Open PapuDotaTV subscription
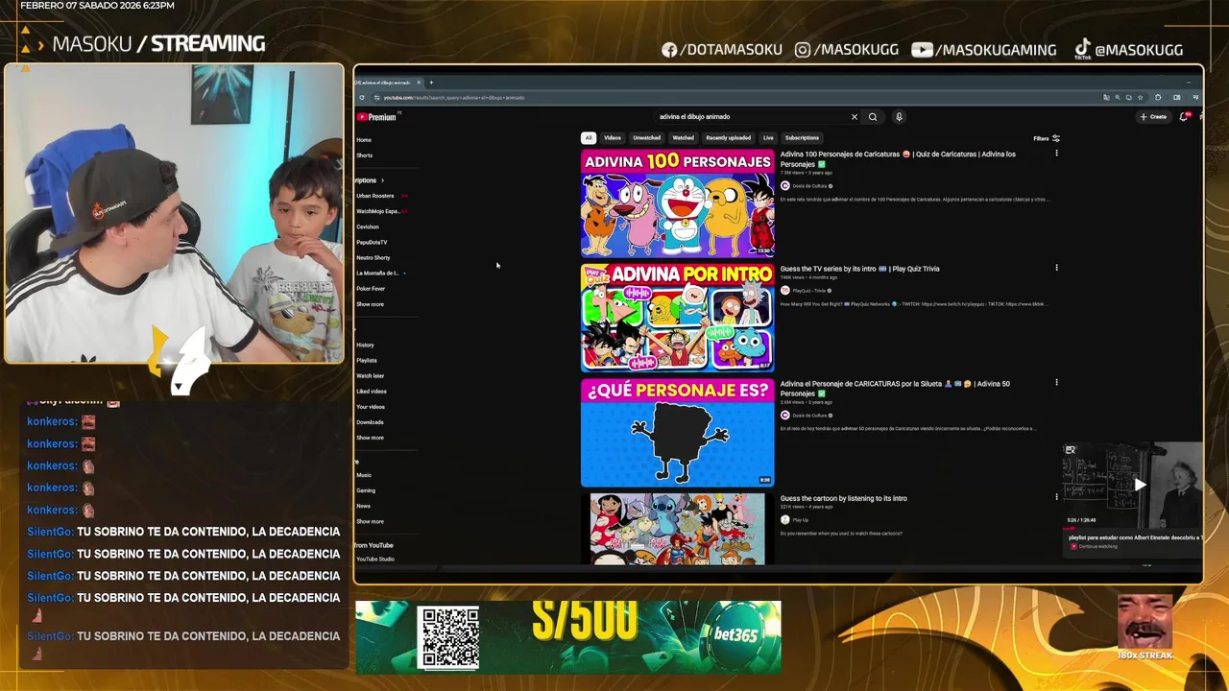This screenshot has height=691, width=1229. (x=372, y=242)
